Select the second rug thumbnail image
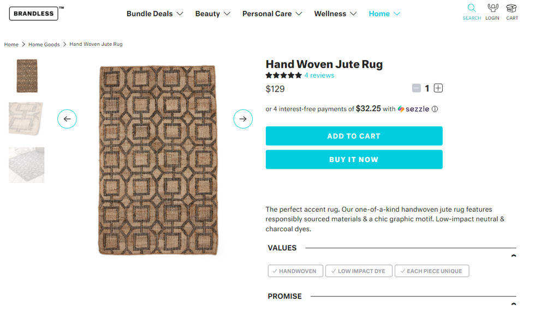 26,119
